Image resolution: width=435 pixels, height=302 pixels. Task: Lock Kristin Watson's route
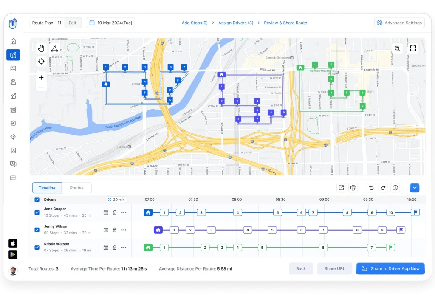click(x=115, y=247)
